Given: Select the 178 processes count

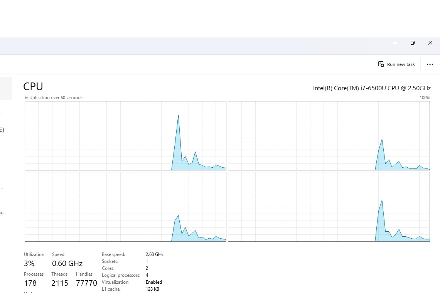Looking at the screenshot, I should point(30,283).
